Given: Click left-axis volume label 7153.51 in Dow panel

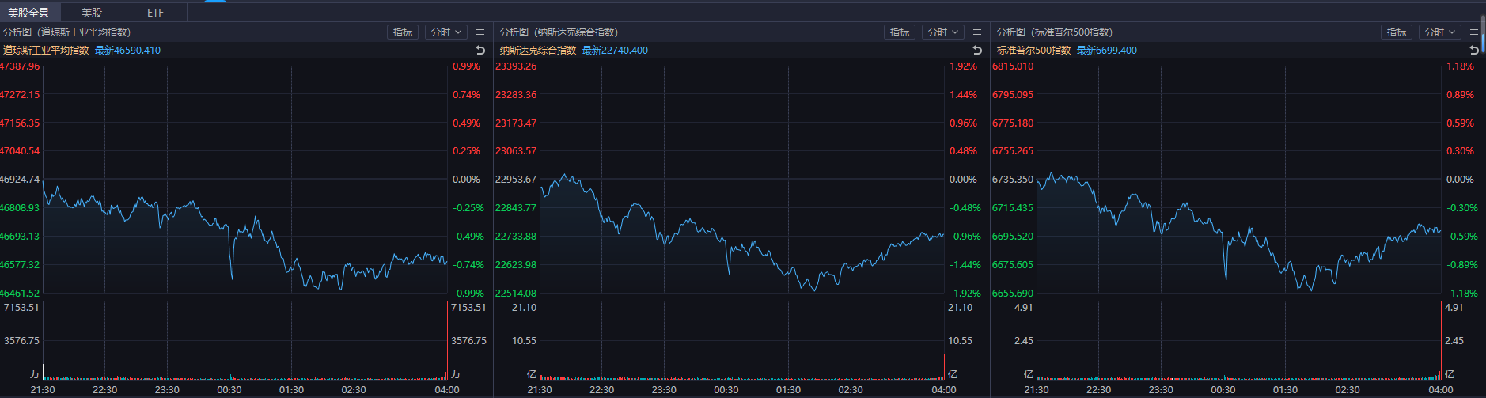Looking at the screenshot, I should [x=21, y=308].
